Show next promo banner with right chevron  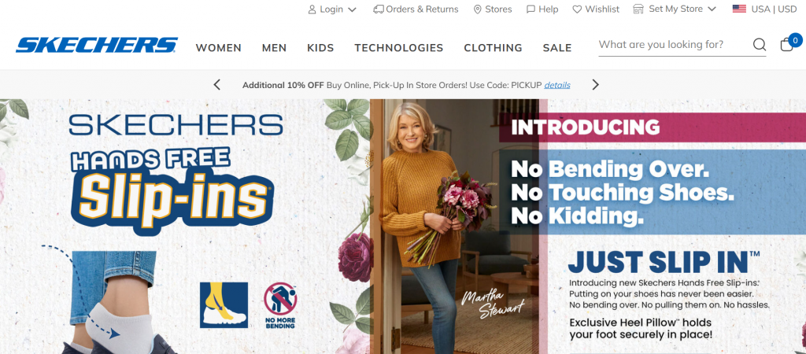coord(595,85)
